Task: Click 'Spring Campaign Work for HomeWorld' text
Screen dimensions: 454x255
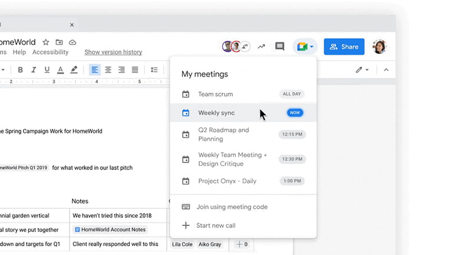Action: pyautogui.click(x=54, y=131)
